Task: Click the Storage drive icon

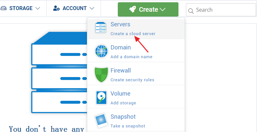Action: click(4, 8)
